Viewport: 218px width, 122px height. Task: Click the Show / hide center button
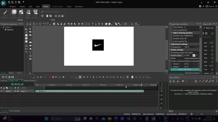185,69
